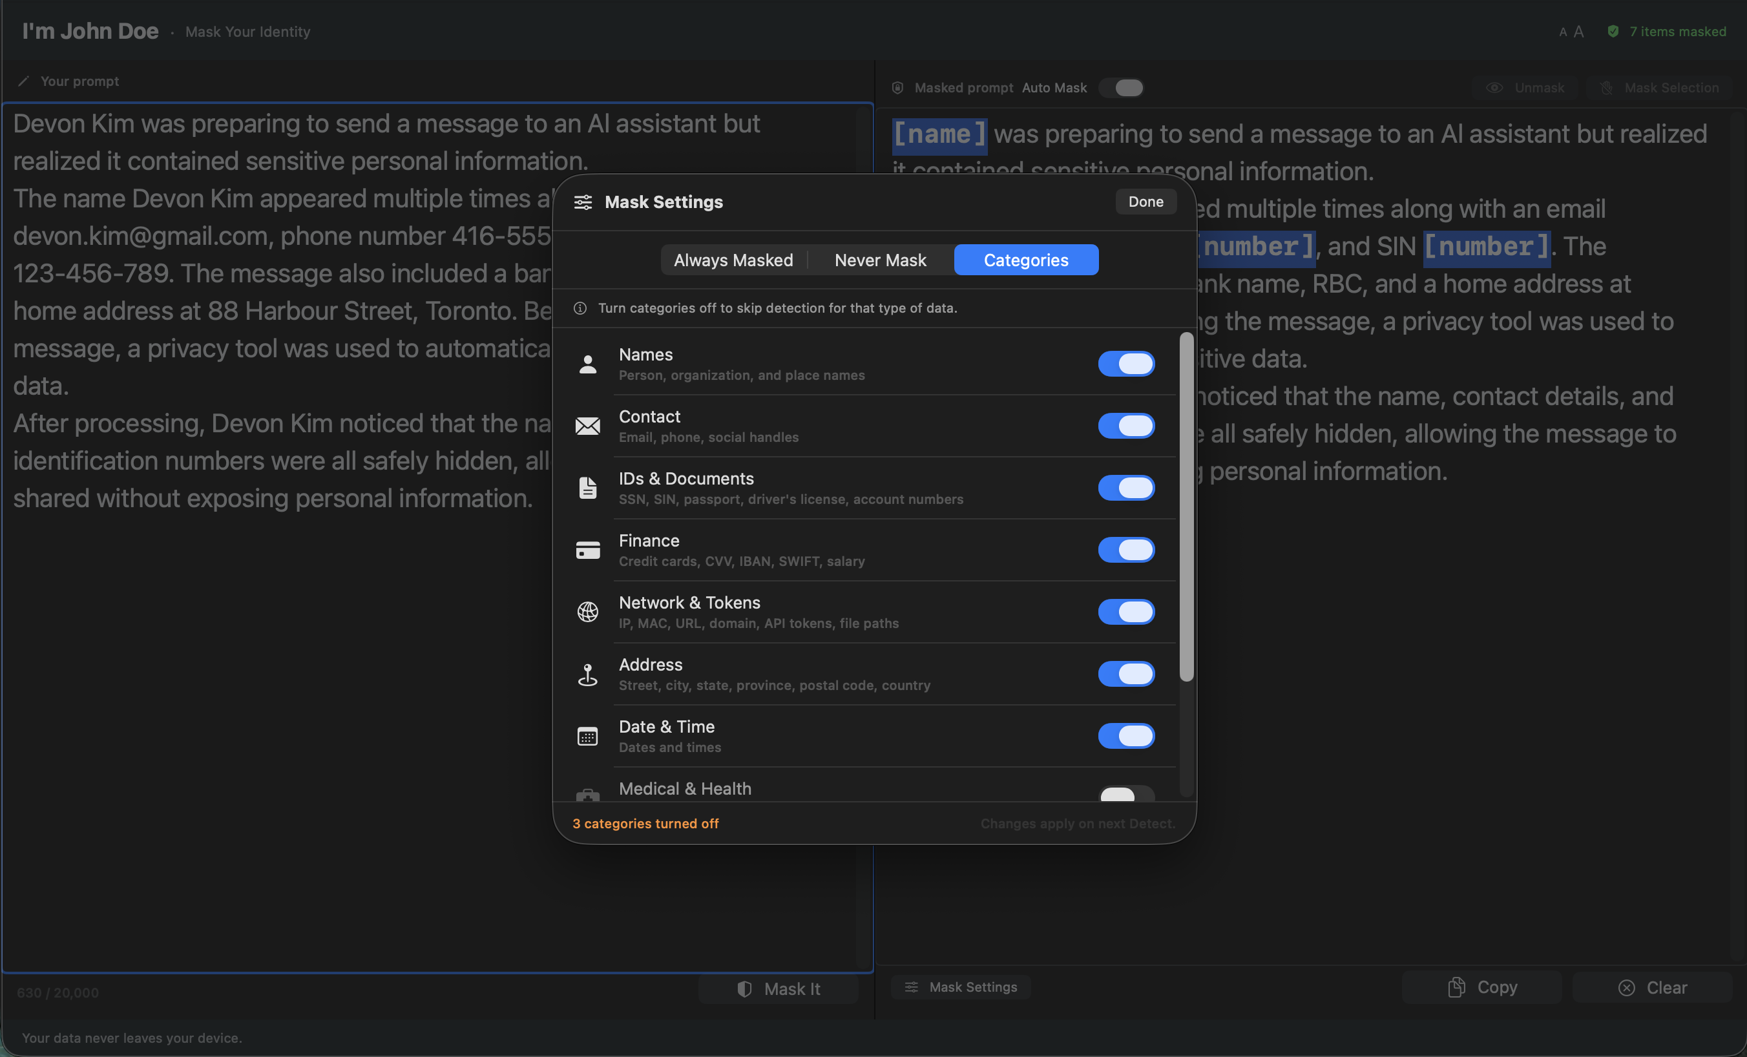Click the Finance credit card icon
This screenshot has width=1747, height=1057.
588,550
